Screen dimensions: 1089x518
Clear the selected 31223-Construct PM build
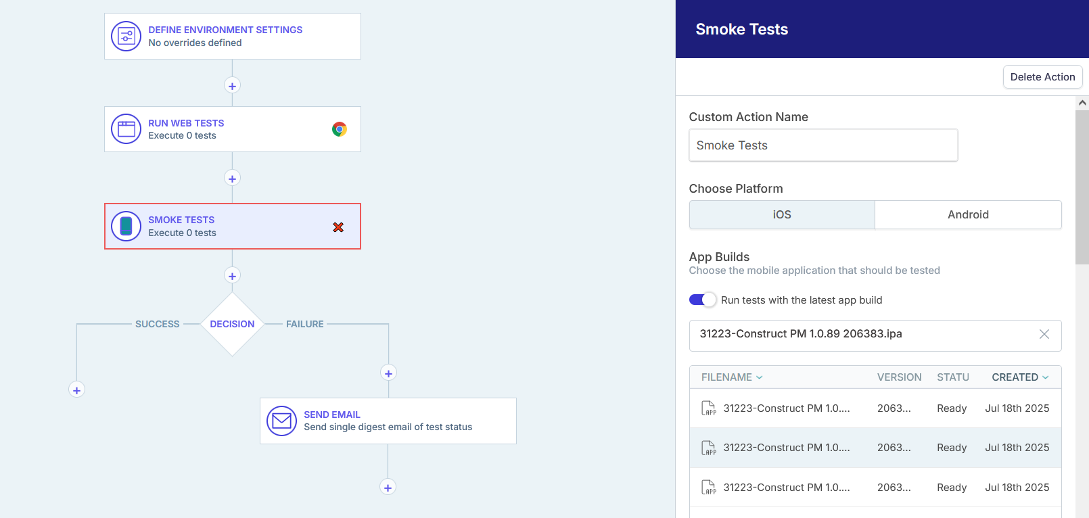1044,334
